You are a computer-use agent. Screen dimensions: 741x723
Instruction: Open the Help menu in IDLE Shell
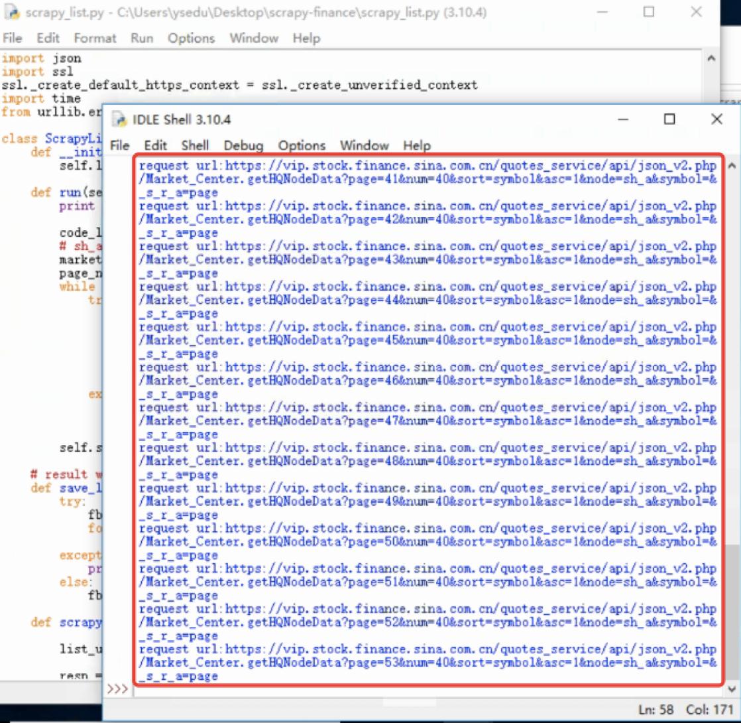point(416,145)
